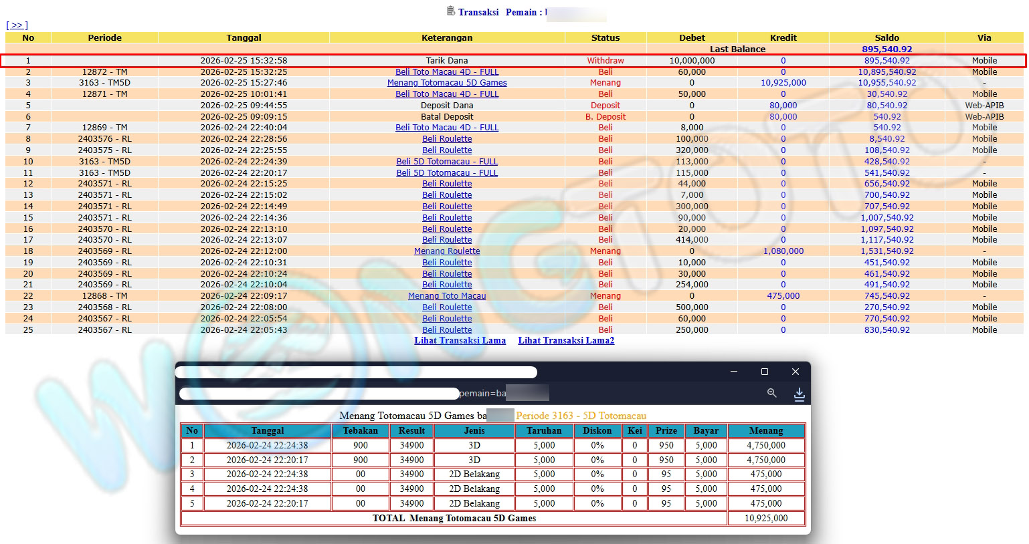Click the Last Balance amount 895,540.92
The image size is (1029, 544).
[x=886, y=49]
